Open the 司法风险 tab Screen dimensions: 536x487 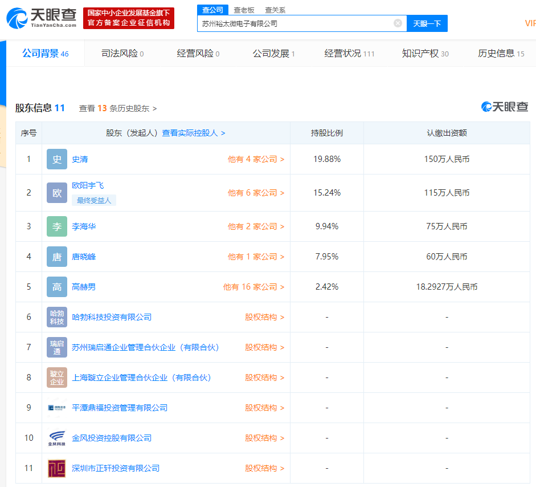pos(122,54)
